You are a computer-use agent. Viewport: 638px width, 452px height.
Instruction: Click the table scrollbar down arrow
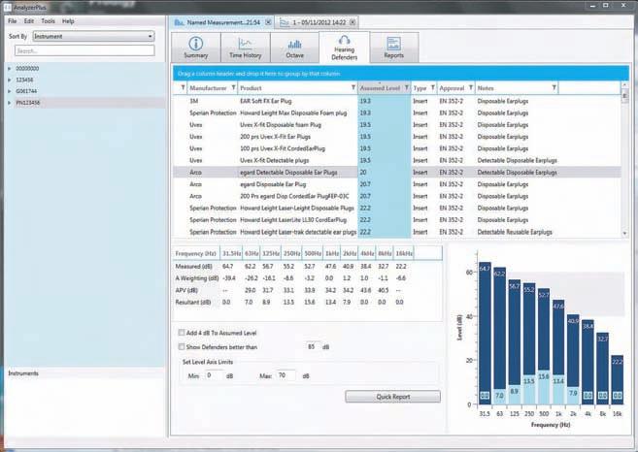click(625, 234)
